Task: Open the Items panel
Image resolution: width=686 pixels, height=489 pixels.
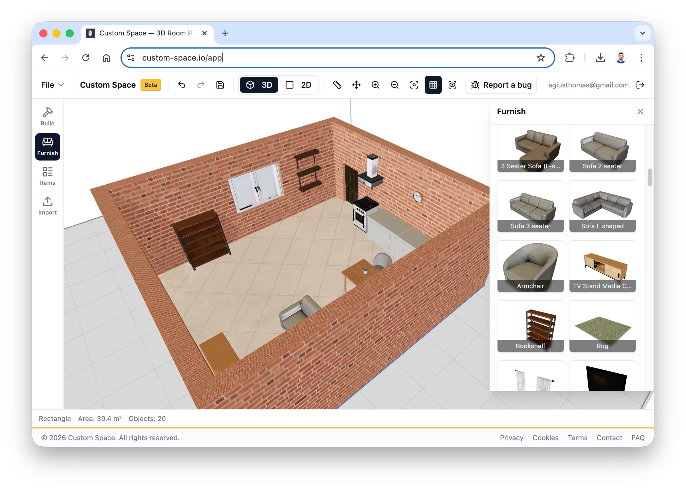Action: point(47,176)
